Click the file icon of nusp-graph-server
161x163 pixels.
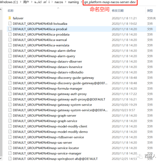[10, 115]
